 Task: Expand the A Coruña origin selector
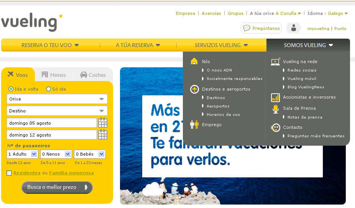288,13
